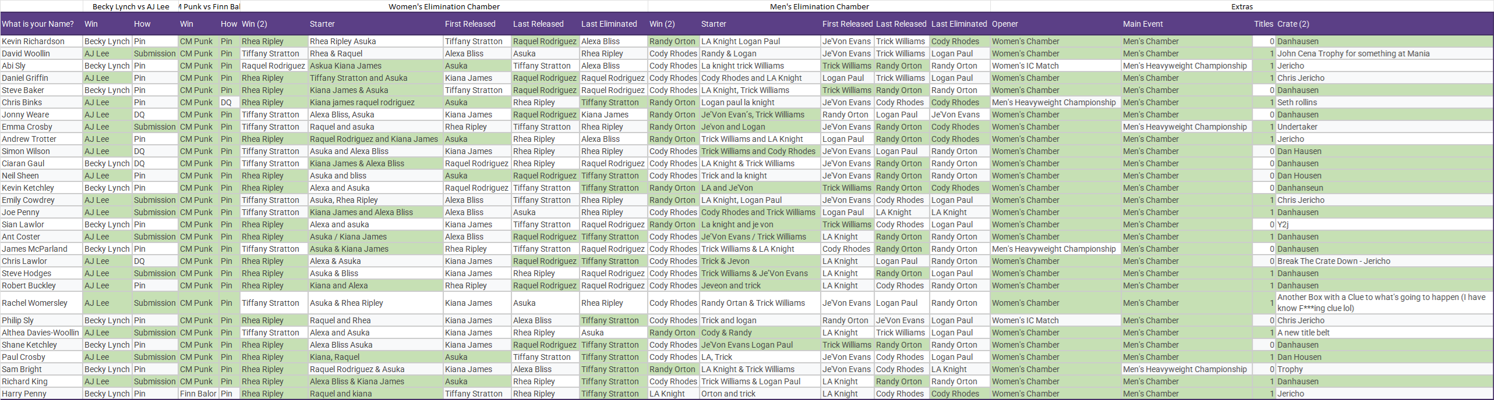Click the 'John Cena Trophy' crate cell
Image resolution: width=1494 pixels, height=400 pixels.
pos(1353,53)
